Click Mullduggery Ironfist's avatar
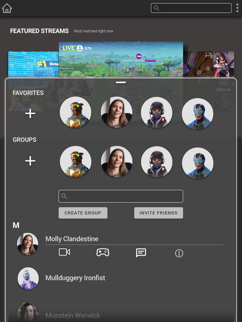Screen dimensions: 242x322 tap(28, 278)
